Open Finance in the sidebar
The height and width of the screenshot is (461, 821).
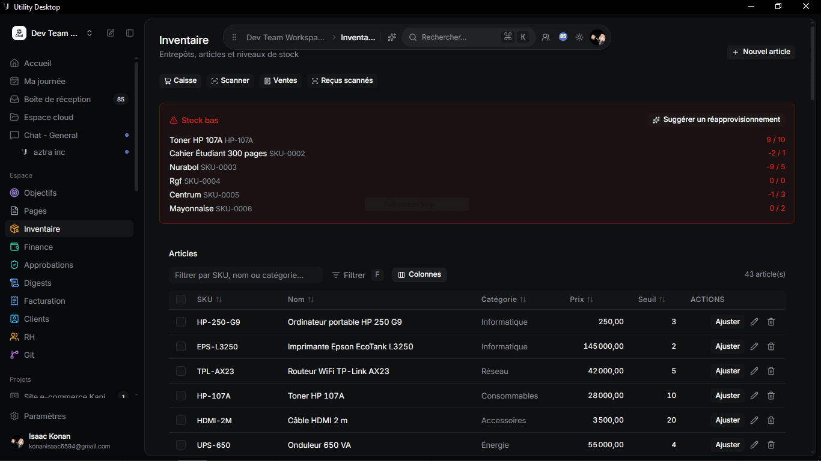click(69, 247)
